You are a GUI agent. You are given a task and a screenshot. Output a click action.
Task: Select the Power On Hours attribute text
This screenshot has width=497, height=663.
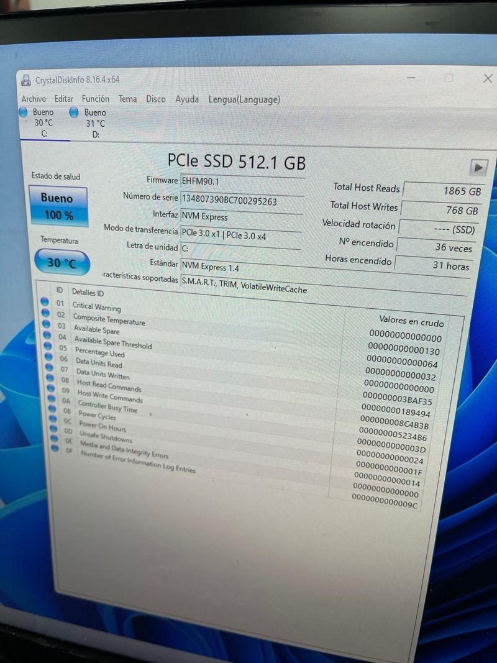[103, 426]
